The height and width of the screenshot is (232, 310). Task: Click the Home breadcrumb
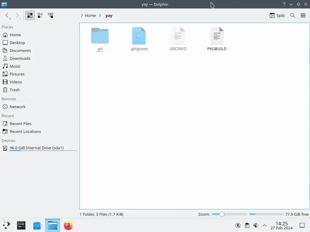(x=90, y=15)
